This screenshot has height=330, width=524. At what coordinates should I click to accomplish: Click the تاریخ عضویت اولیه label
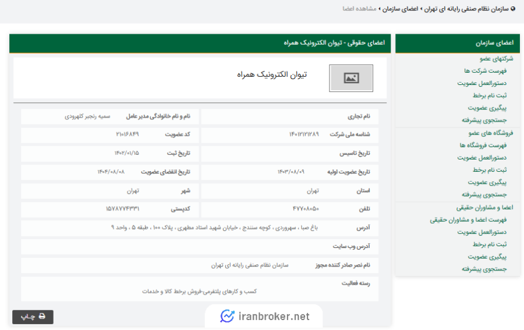coord(349,172)
